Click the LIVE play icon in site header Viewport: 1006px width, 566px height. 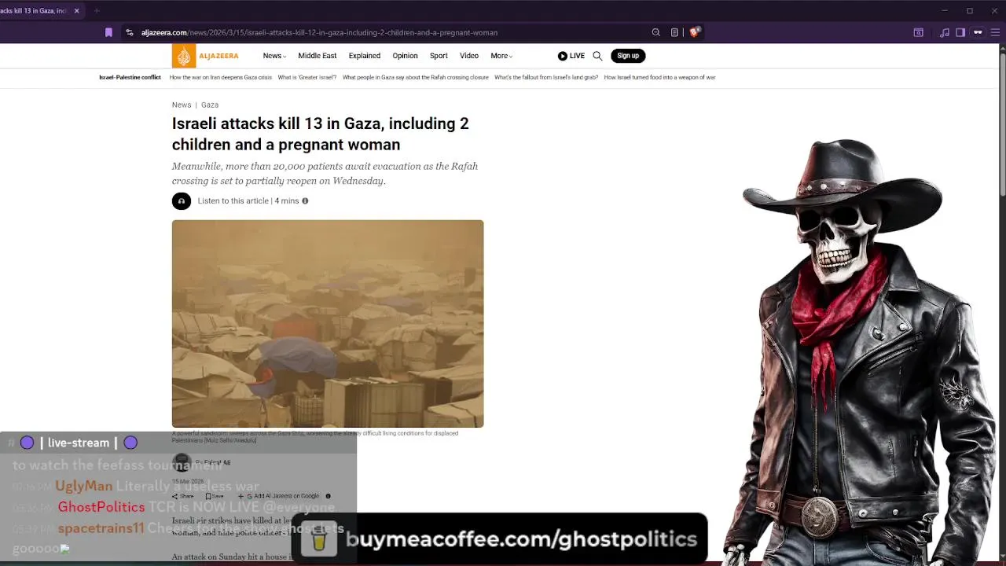[563, 56]
